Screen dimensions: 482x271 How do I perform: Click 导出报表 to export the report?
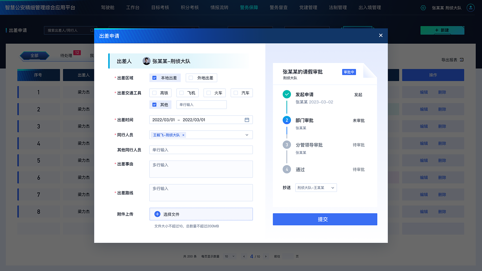[449, 60]
